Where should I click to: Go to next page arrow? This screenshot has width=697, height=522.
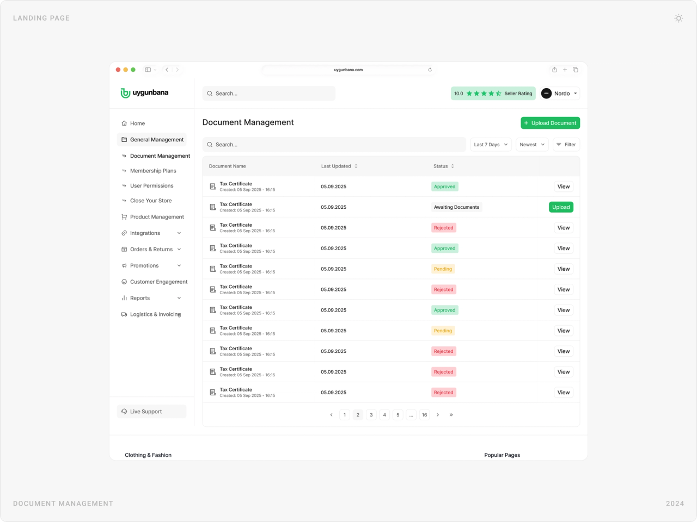[x=438, y=415]
